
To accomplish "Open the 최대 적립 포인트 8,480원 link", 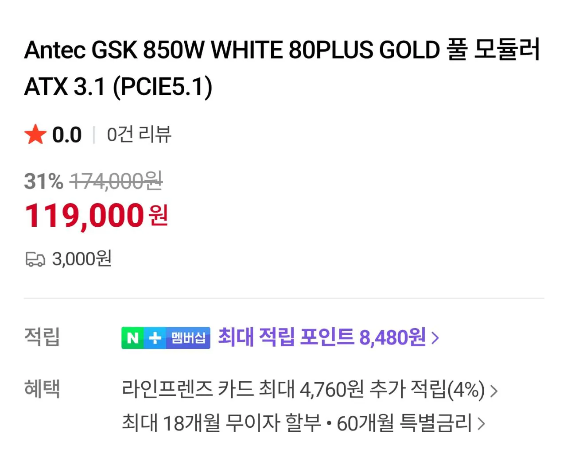I will coord(322,337).
